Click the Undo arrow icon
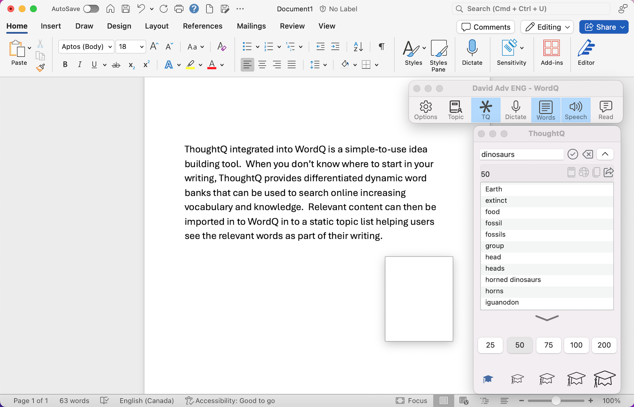The height and width of the screenshot is (407, 634). pos(141,9)
